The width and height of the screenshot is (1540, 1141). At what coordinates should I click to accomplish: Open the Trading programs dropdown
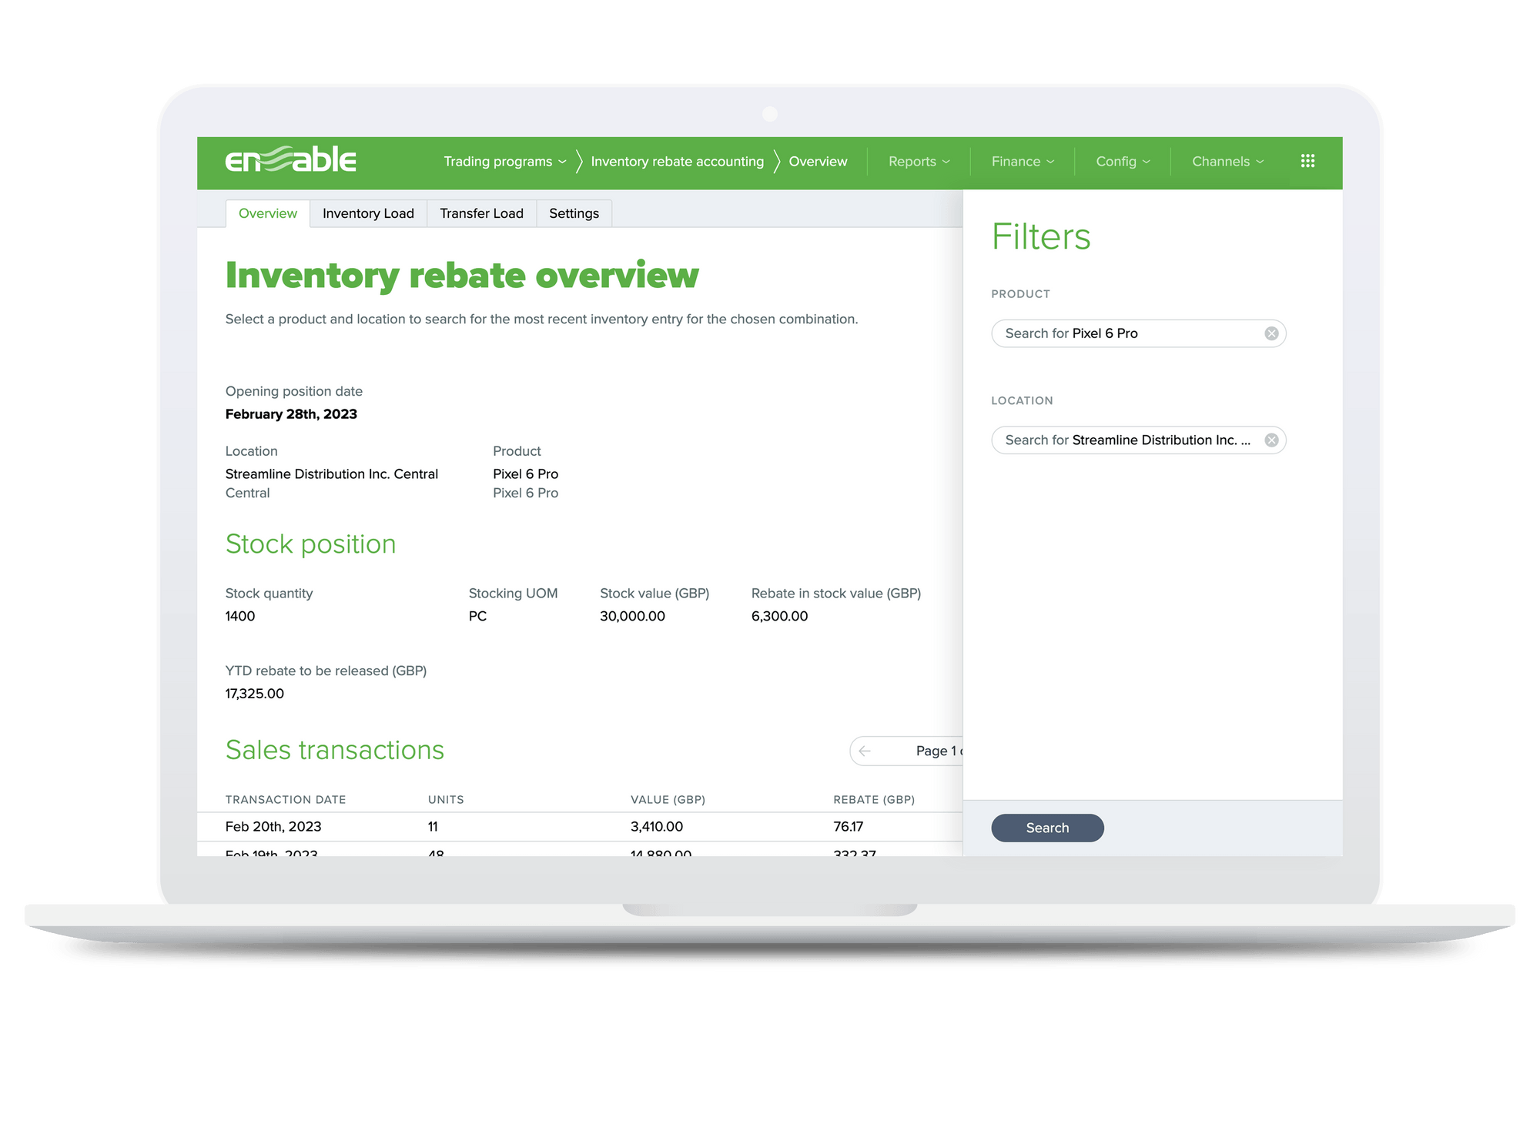pyautogui.click(x=501, y=161)
